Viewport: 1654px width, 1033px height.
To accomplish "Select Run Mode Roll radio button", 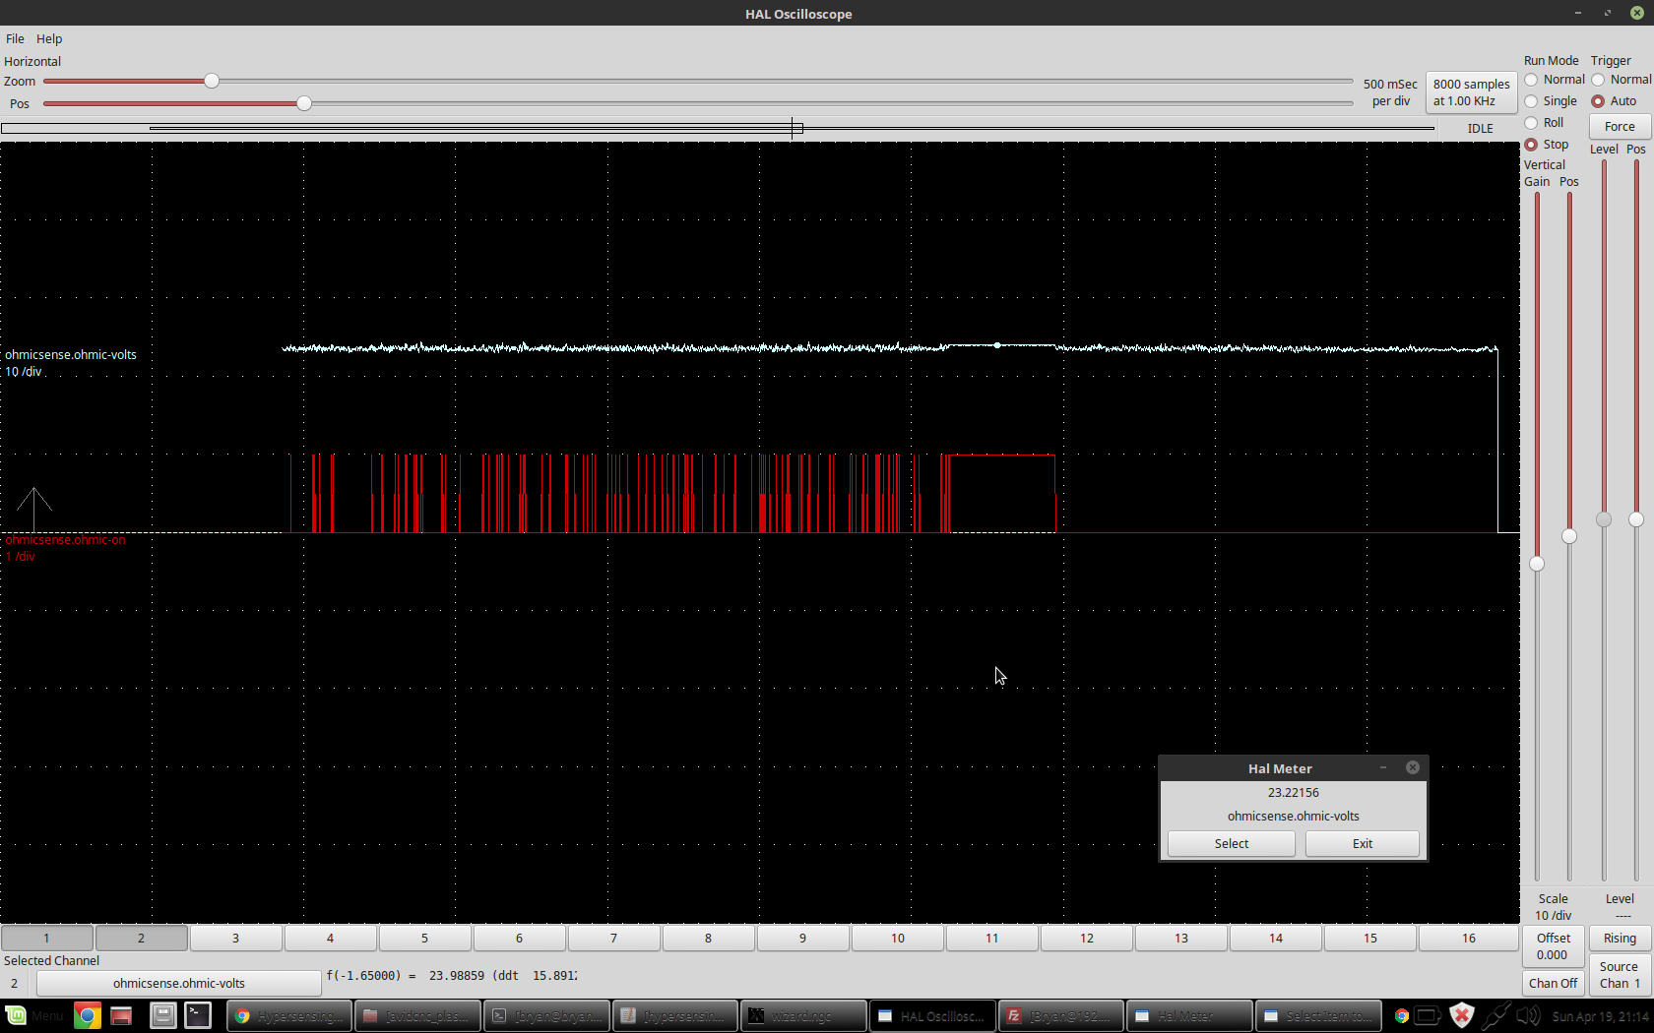I will (1531, 123).
